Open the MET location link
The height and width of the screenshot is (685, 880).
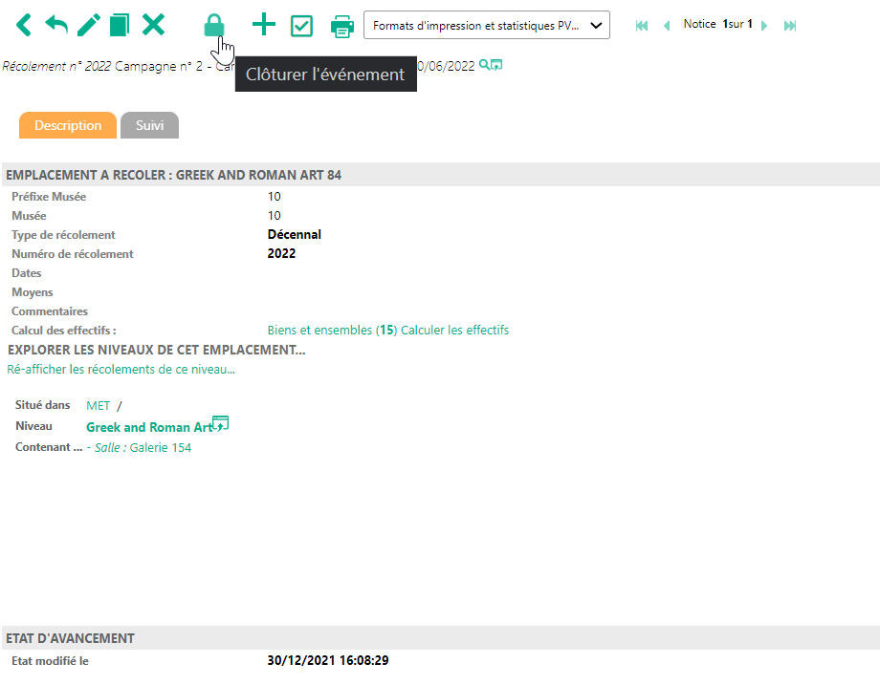(x=99, y=405)
